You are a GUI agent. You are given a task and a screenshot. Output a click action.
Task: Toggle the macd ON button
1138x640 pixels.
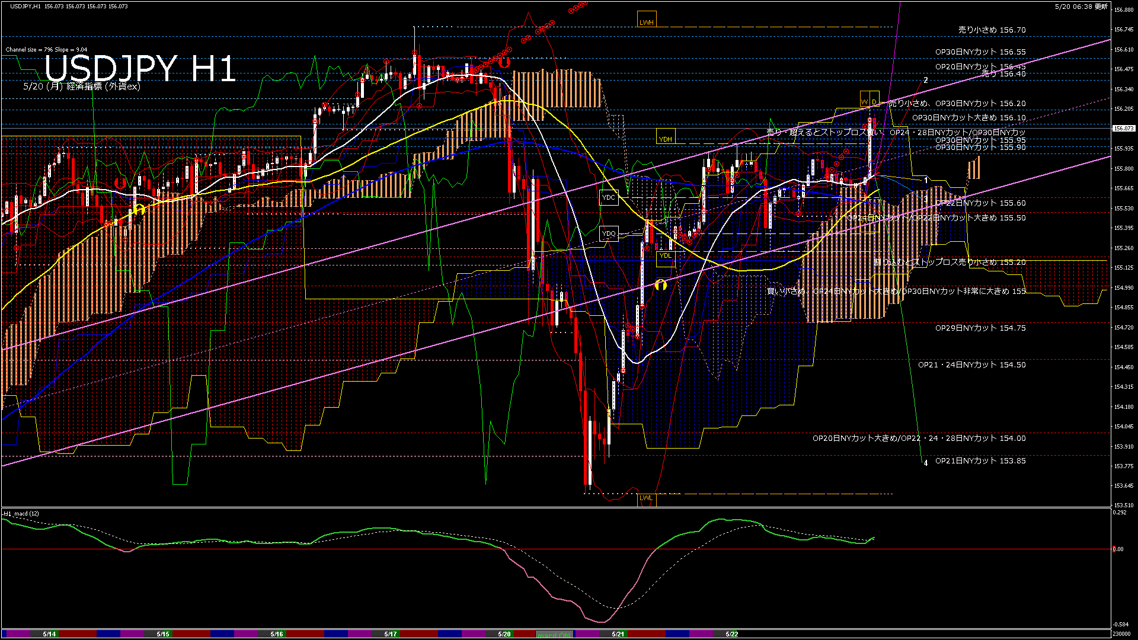click(x=554, y=634)
